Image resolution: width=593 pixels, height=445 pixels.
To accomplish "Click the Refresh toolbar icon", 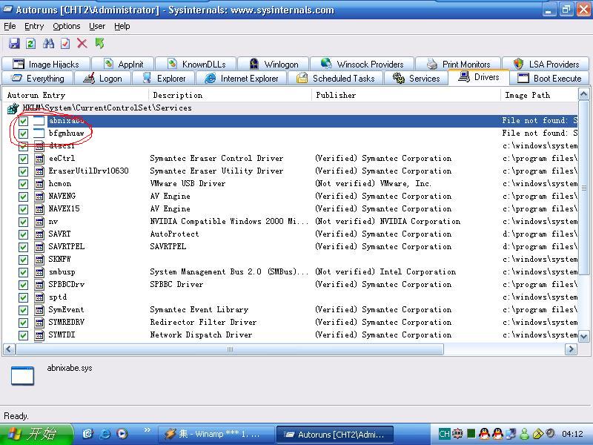I will click(31, 44).
